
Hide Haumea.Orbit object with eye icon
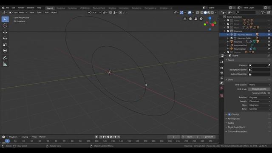[269, 45]
